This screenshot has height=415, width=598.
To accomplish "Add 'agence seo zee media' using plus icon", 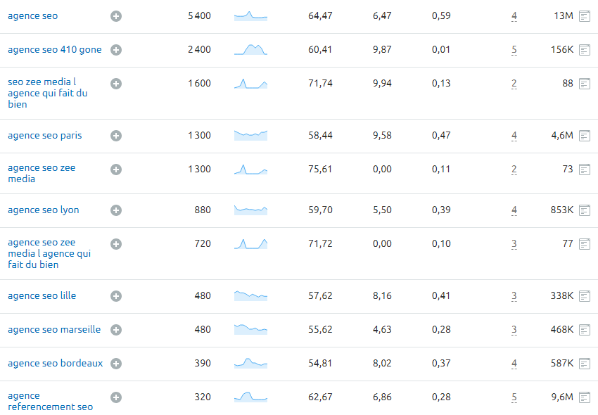I will [116, 170].
